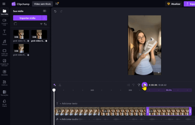Open the Gravar e criar sidebar panel
Viewport: 195px width, 125px height.
4,22
